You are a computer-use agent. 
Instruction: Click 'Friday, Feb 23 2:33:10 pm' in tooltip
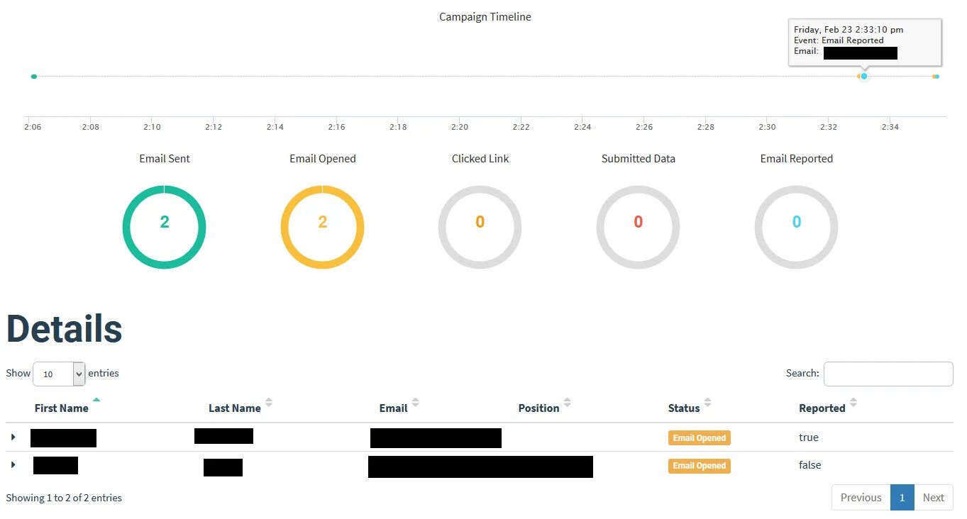coord(849,30)
